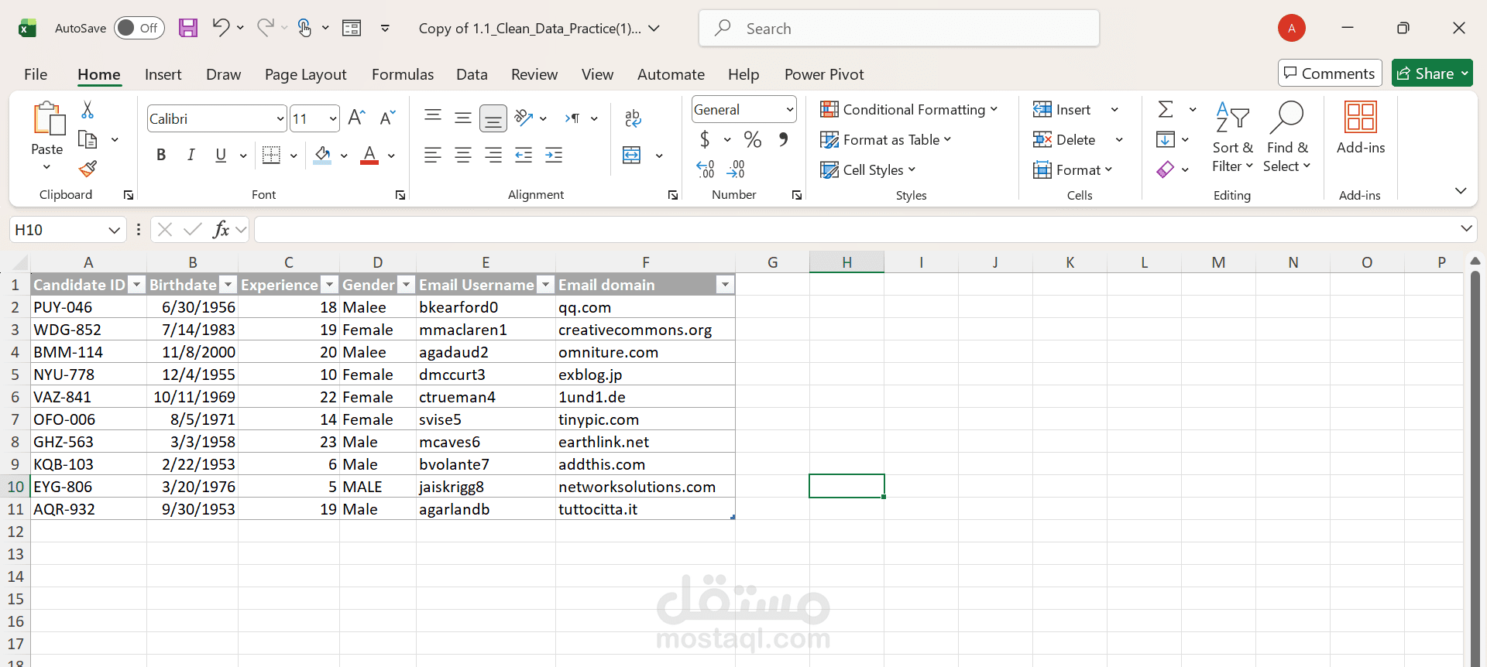The height and width of the screenshot is (667, 1487).
Task: Open the Candidate ID filter dropdown
Action: 137,285
